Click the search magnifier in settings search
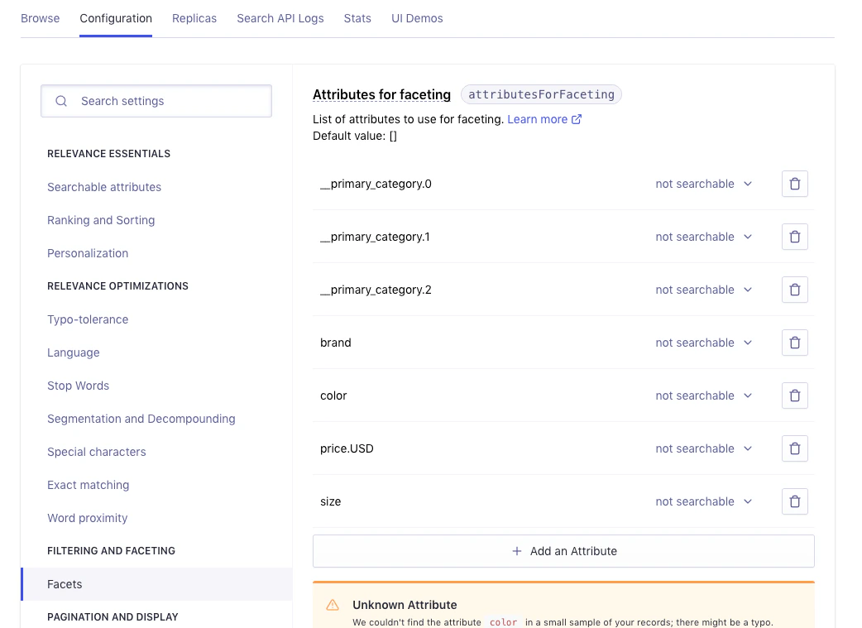This screenshot has height=628, width=862. 61,100
